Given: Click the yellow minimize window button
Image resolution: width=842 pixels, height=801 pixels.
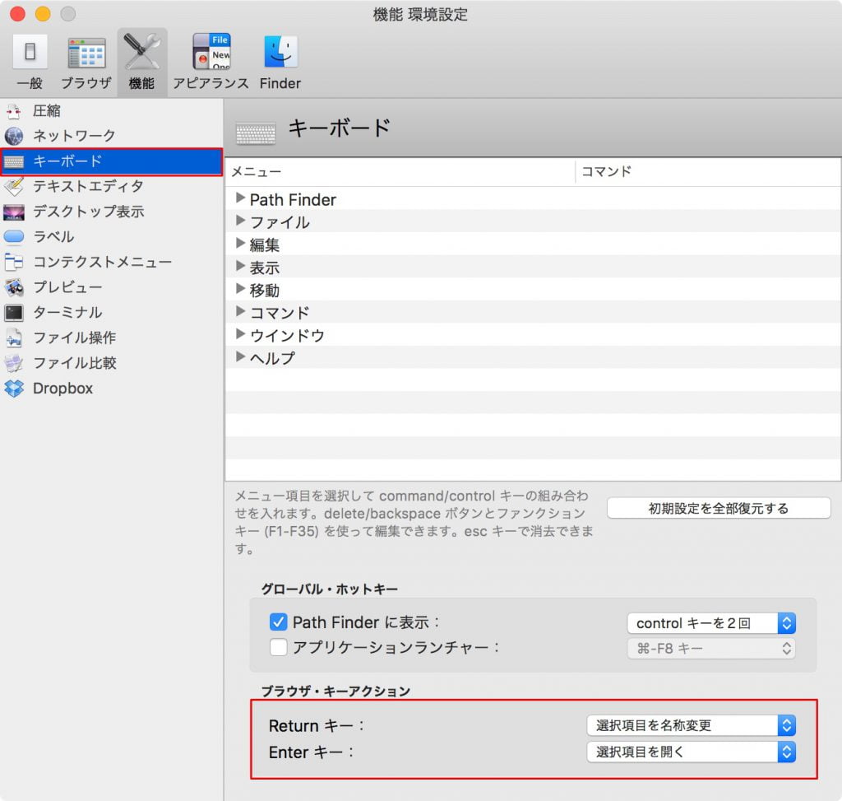Looking at the screenshot, I should (43, 13).
